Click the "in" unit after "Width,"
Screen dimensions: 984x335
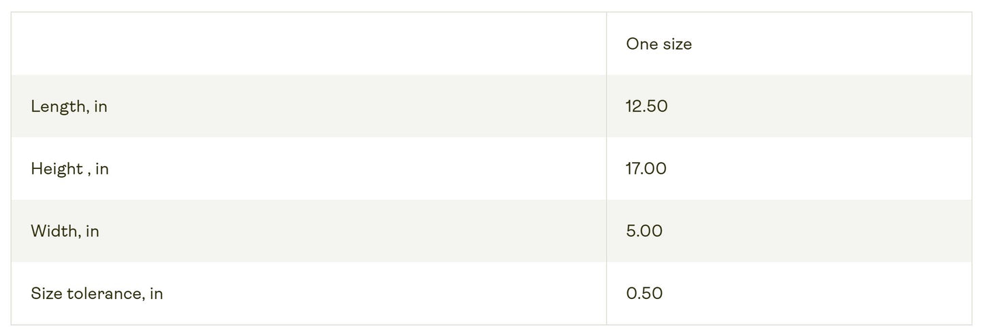coord(93,232)
